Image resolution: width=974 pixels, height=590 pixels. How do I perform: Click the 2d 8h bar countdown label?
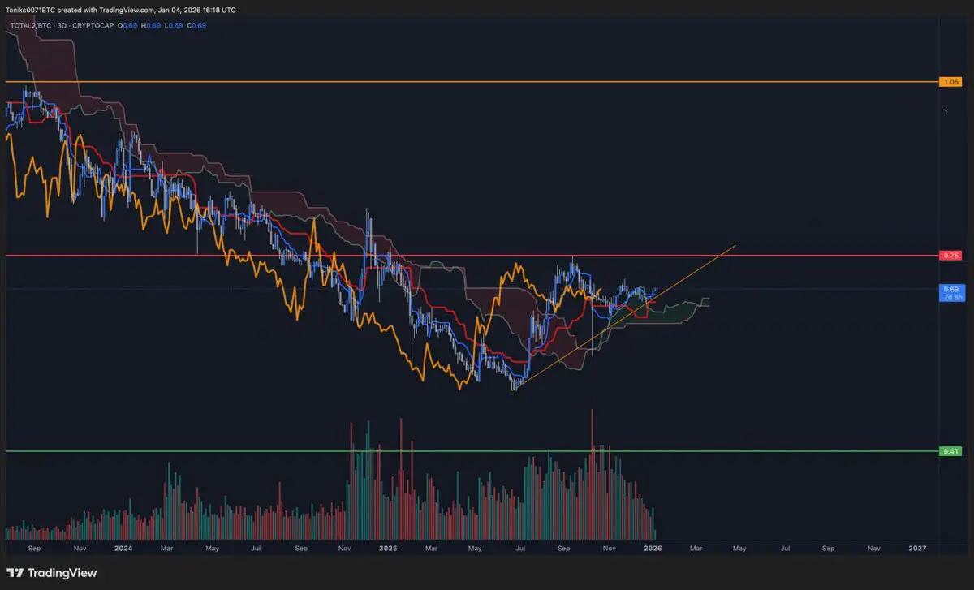(x=952, y=297)
